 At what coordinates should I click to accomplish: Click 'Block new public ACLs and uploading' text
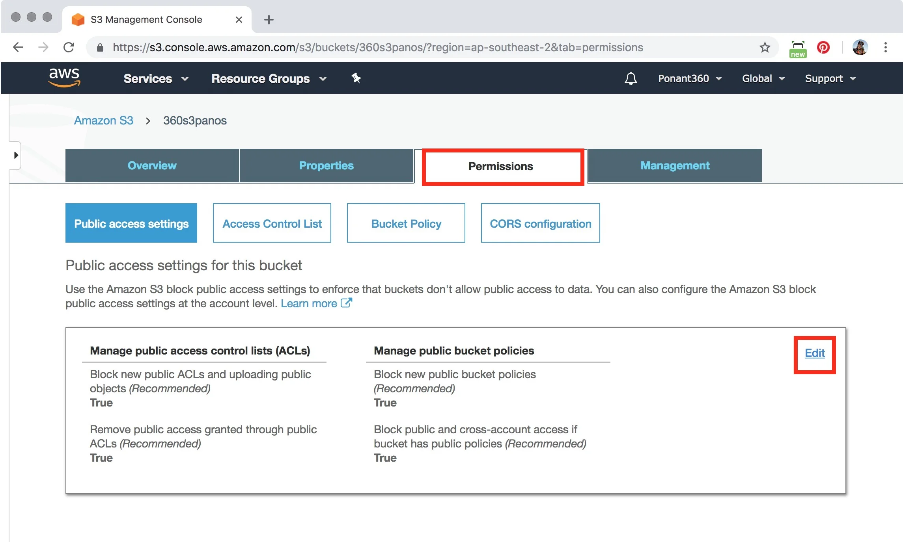coord(200,381)
